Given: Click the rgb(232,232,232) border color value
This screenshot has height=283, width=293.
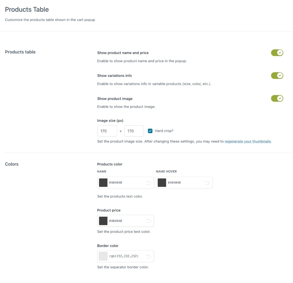Looking at the screenshot, I should [x=124, y=256].
